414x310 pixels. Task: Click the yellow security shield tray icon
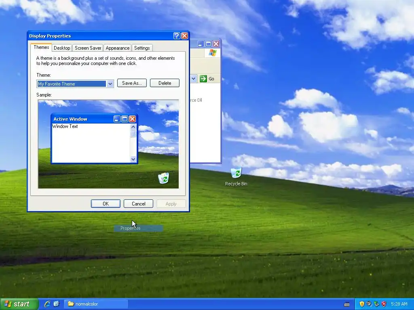(x=362, y=304)
